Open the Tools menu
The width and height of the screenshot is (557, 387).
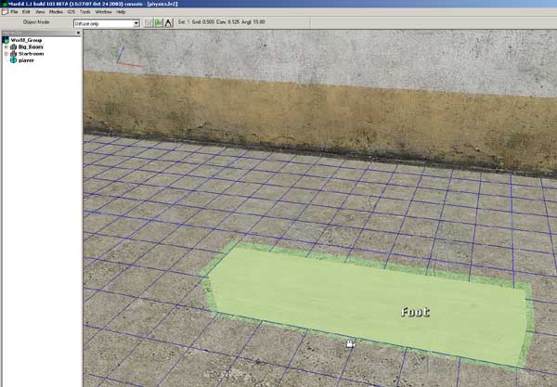pos(84,12)
